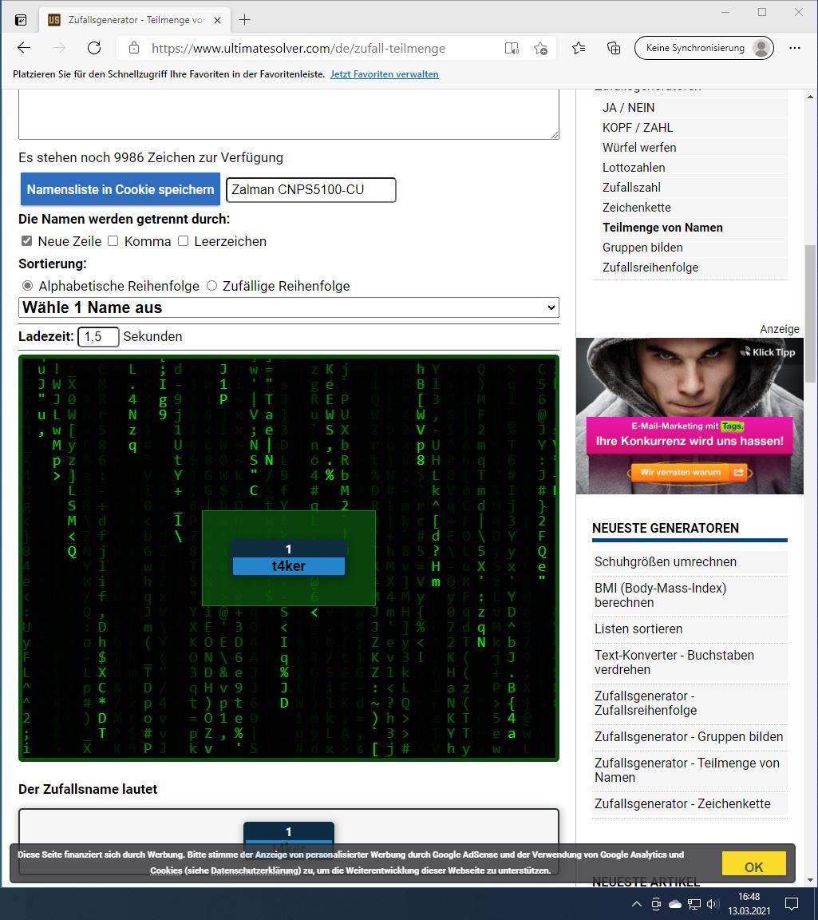This screenshot has width=818, height=920.
Task: Toggle the Neue Zeile checkbox
Action: pos(26,241)
